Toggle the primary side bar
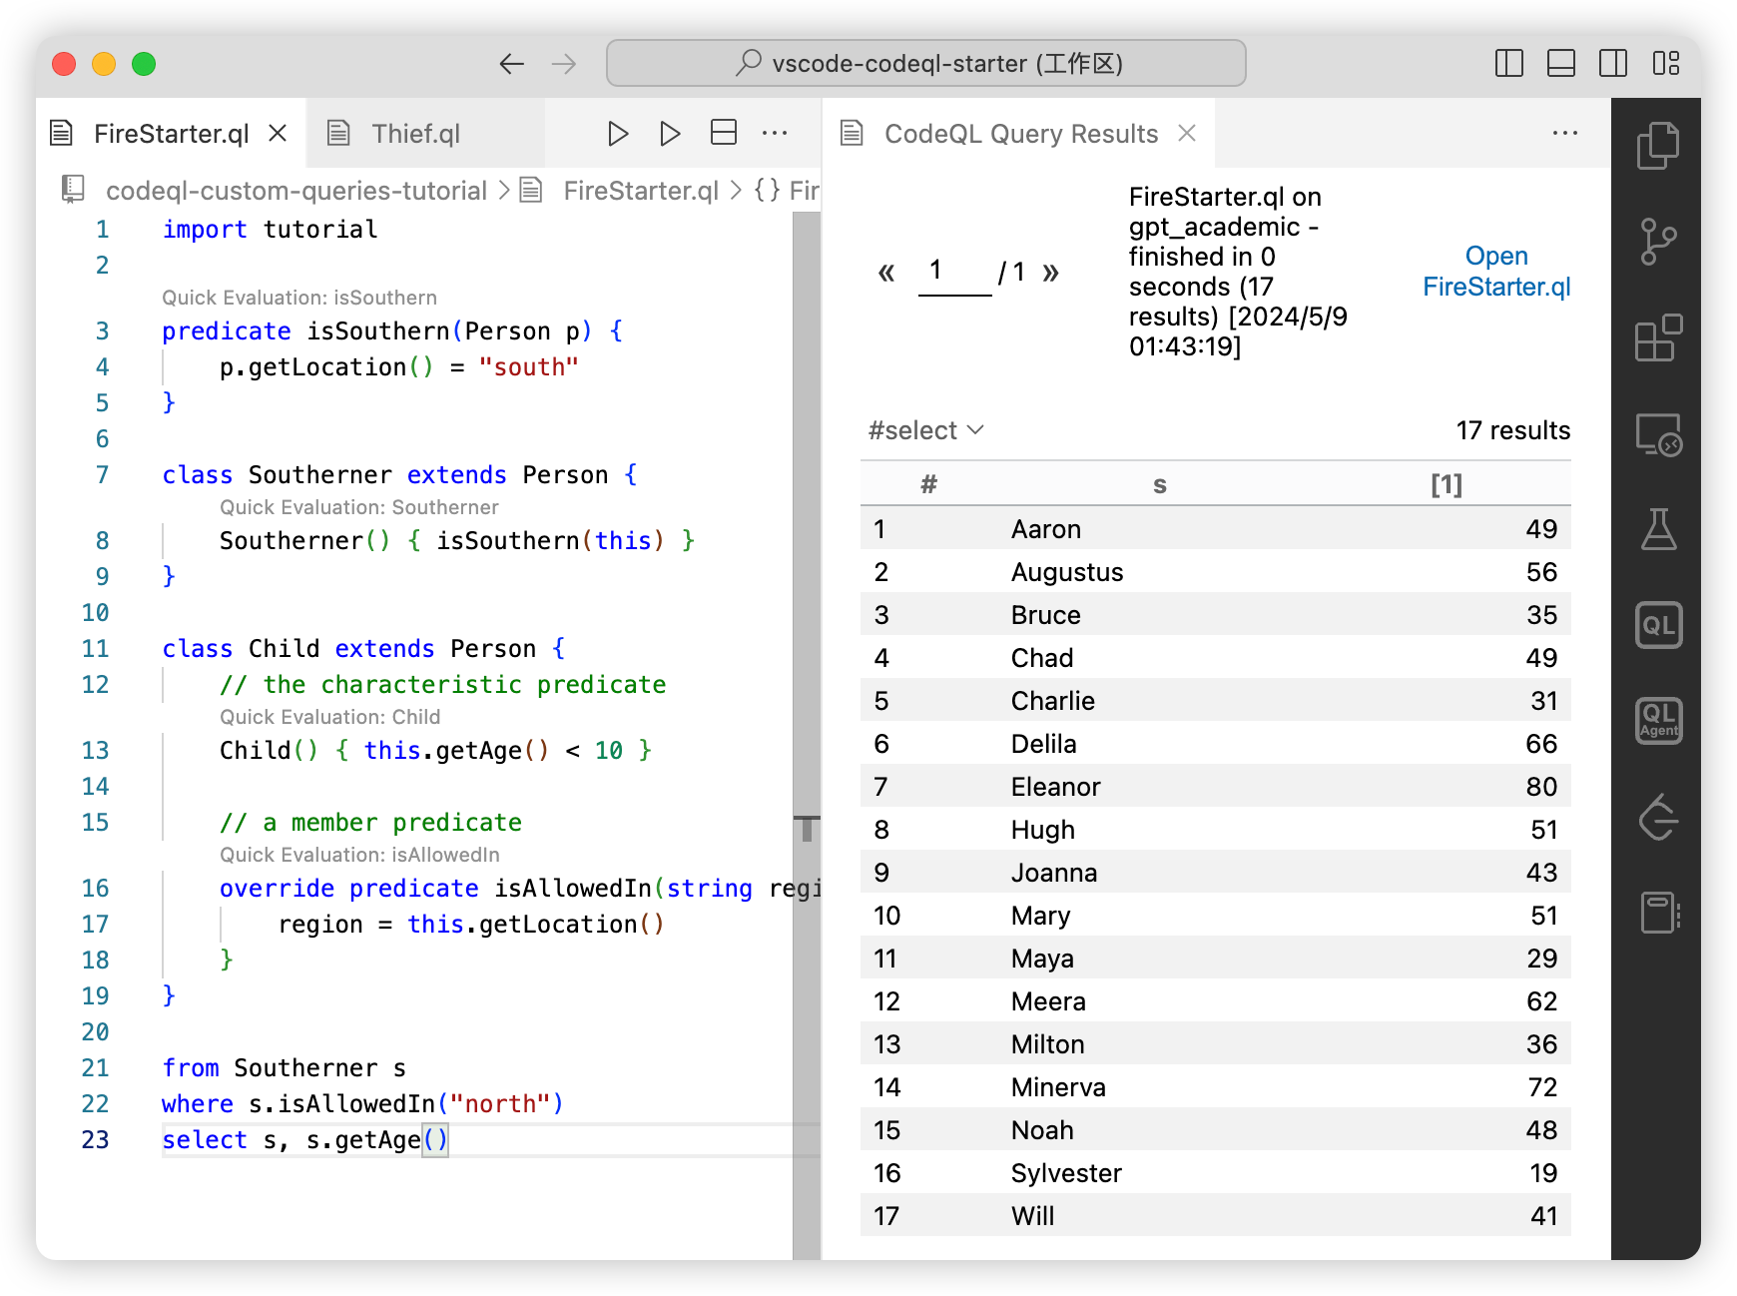Viewport: 1737px width, 1296px height. 1509,64
